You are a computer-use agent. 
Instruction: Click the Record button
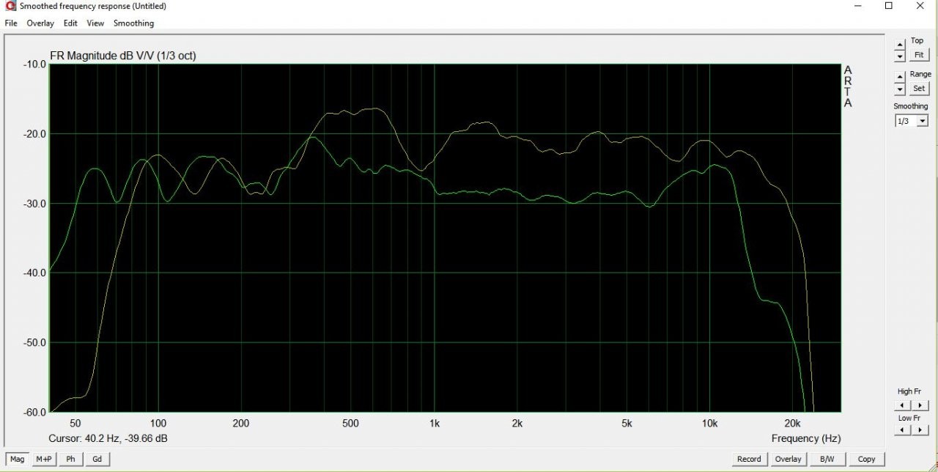(749, 460)
